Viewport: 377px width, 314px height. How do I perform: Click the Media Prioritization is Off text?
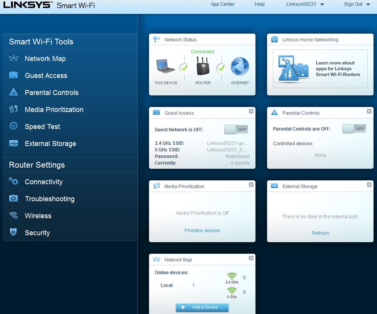(x=202, y=213)
